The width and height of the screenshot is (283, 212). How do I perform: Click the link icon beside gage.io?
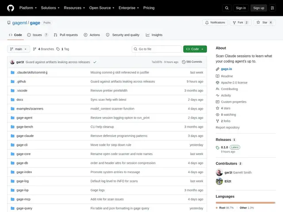tap(218, 69)
